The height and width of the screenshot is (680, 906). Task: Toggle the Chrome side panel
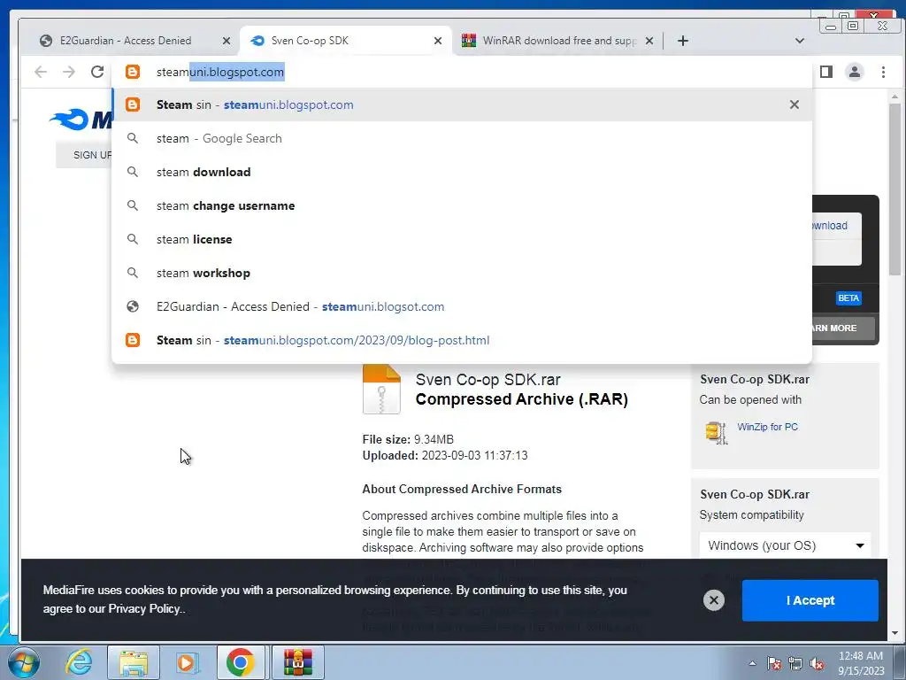click(826, 72)
